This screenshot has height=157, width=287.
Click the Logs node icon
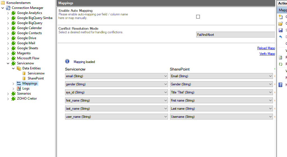[x=19, y=88]
